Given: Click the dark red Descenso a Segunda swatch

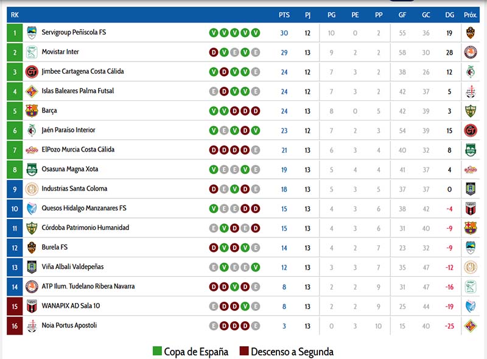Looking at the screenshot, I should click(x=244, y=351).
